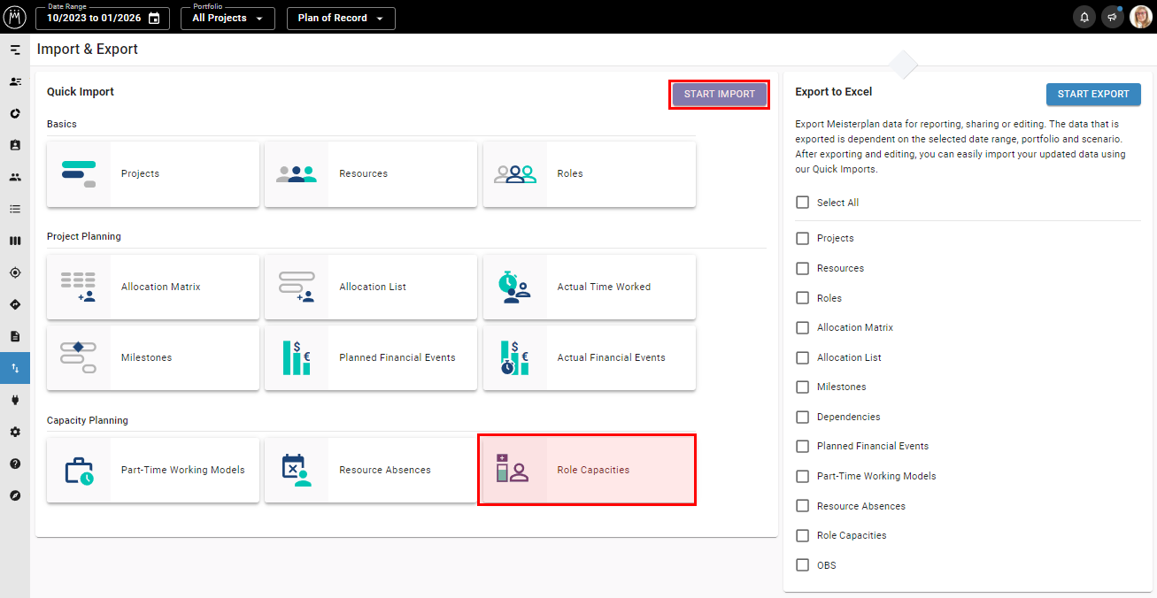Open the target crosshair icon in the sidebar

15,272
